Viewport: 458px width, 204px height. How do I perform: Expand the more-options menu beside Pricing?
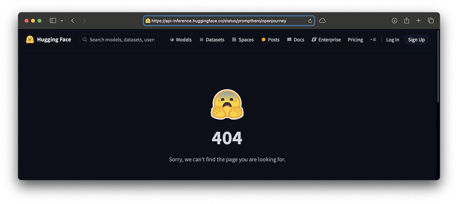tap(373, 39)
